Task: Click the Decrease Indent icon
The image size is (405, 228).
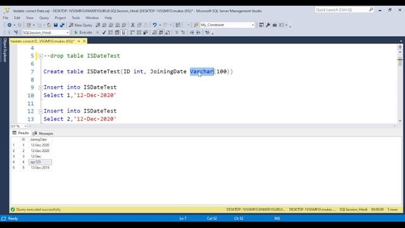Action: 192,32
